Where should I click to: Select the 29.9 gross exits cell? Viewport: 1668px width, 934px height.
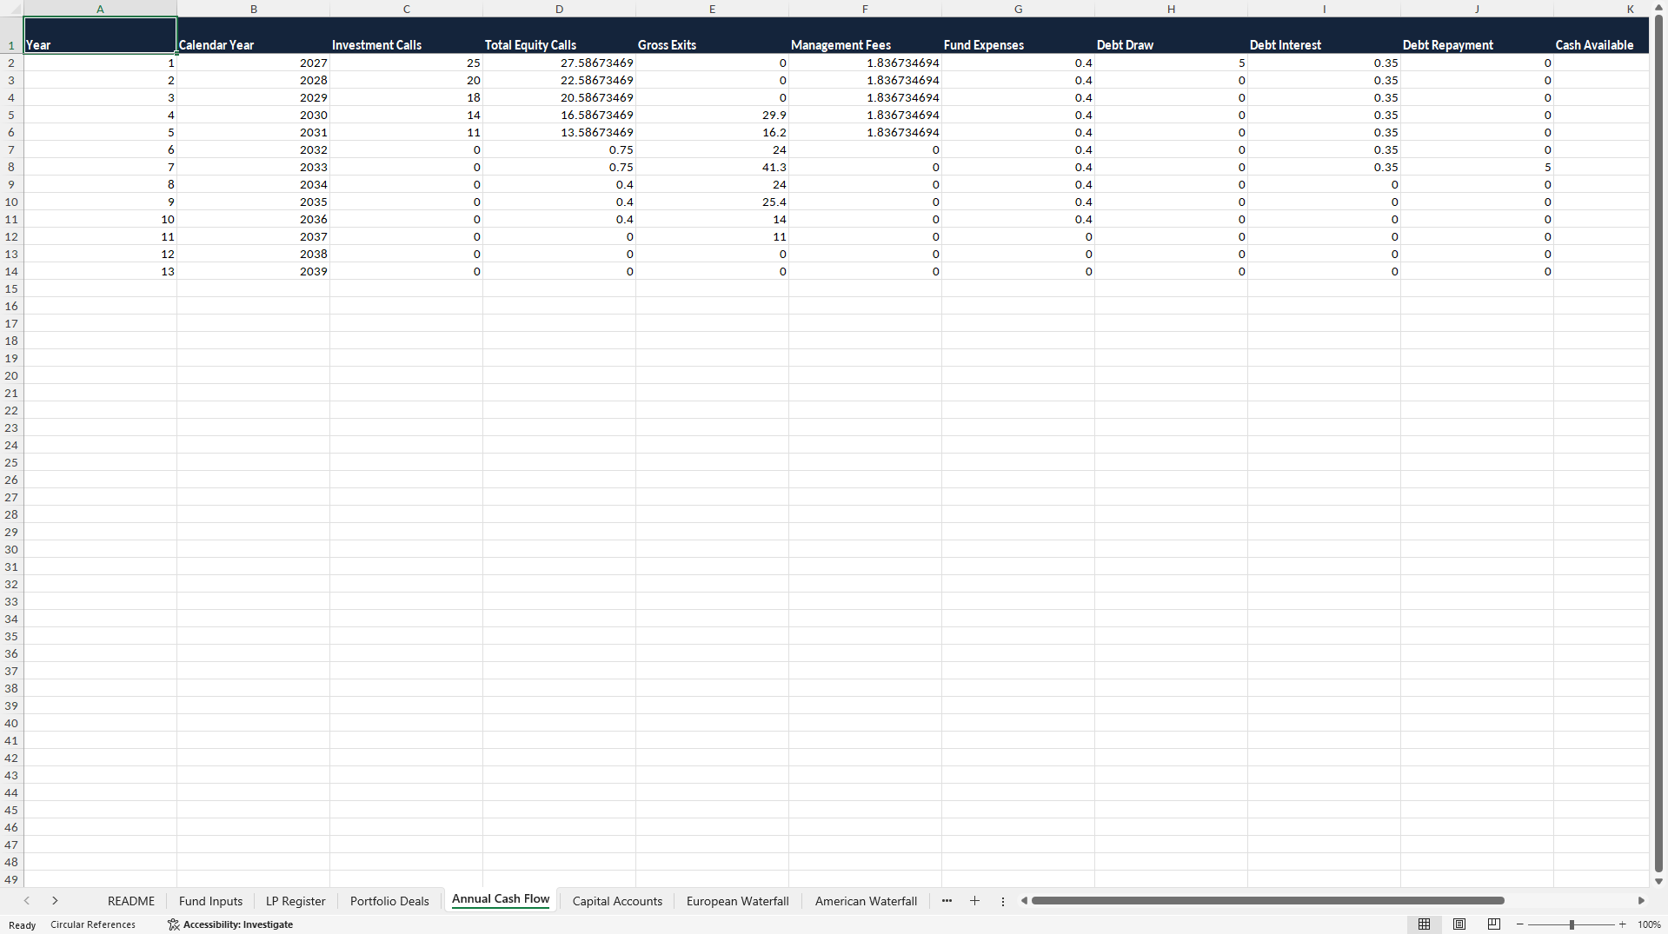(712, 115)
